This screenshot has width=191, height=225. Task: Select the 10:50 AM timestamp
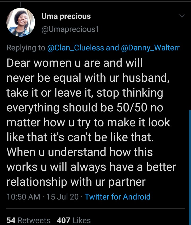tap(23, 197)
